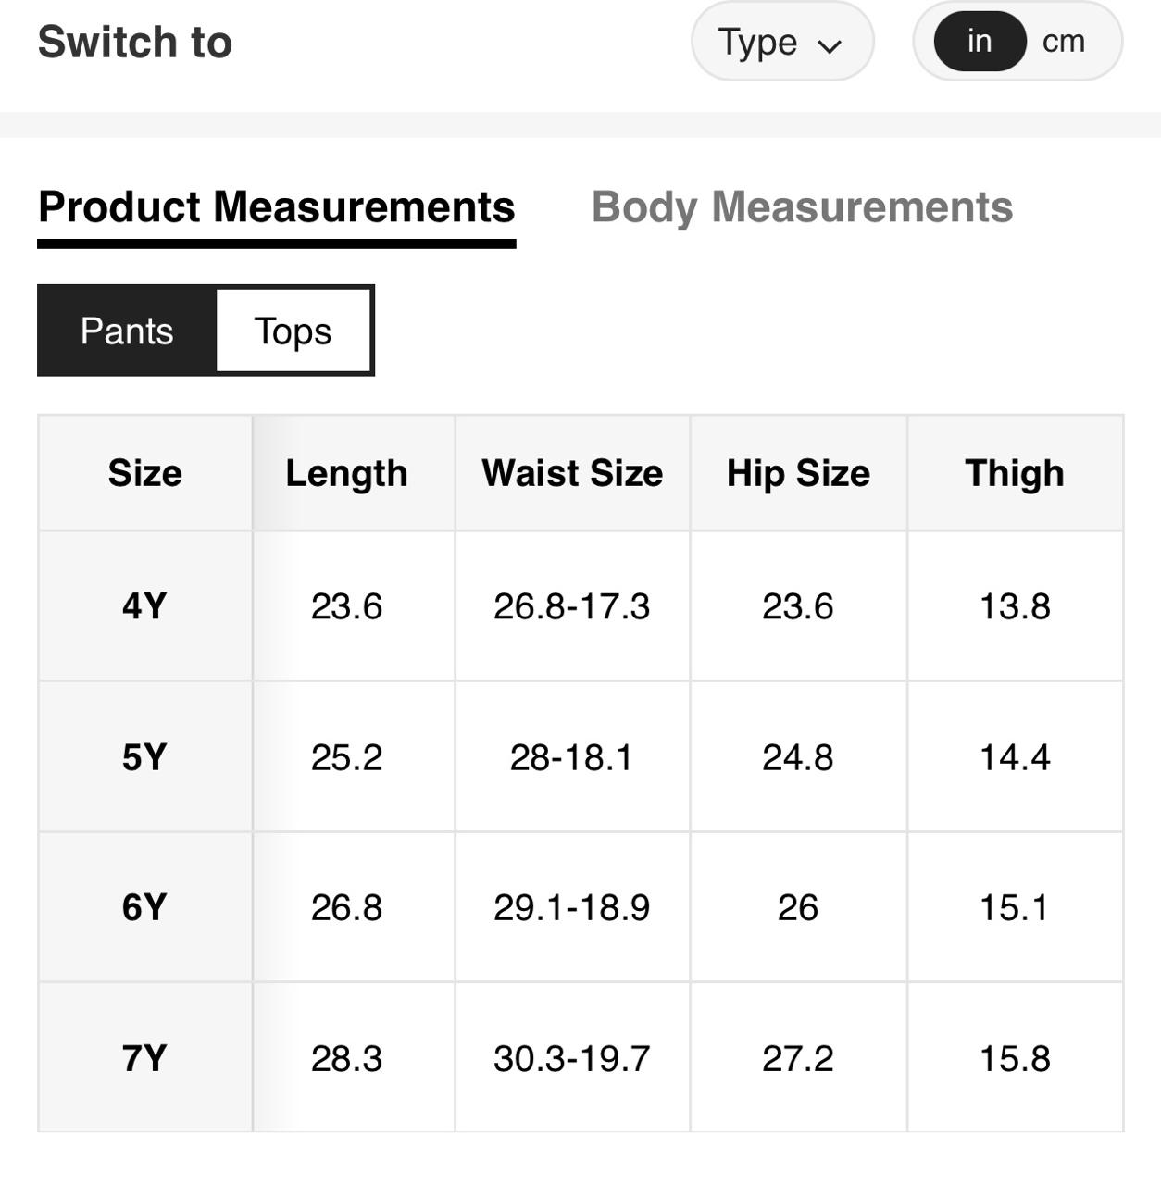1161x1185 pixels.
Task: Select the 6Y size row label
Action: coord(144,907)
